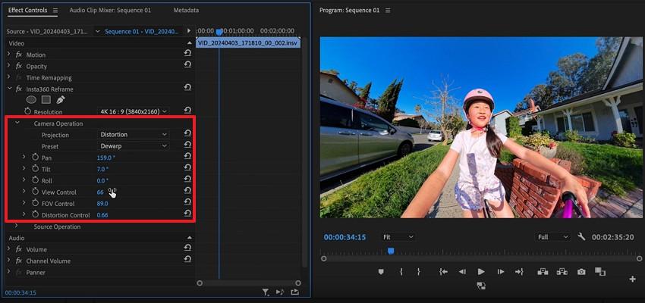
Task: Expand the Source Operation group
Action: 17,226
